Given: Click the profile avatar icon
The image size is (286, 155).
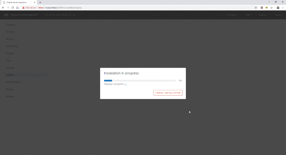Looking at the screenshot, I should point(278,8).
